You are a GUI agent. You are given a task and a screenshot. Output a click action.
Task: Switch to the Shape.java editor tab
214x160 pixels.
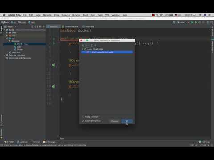point(88,27)
